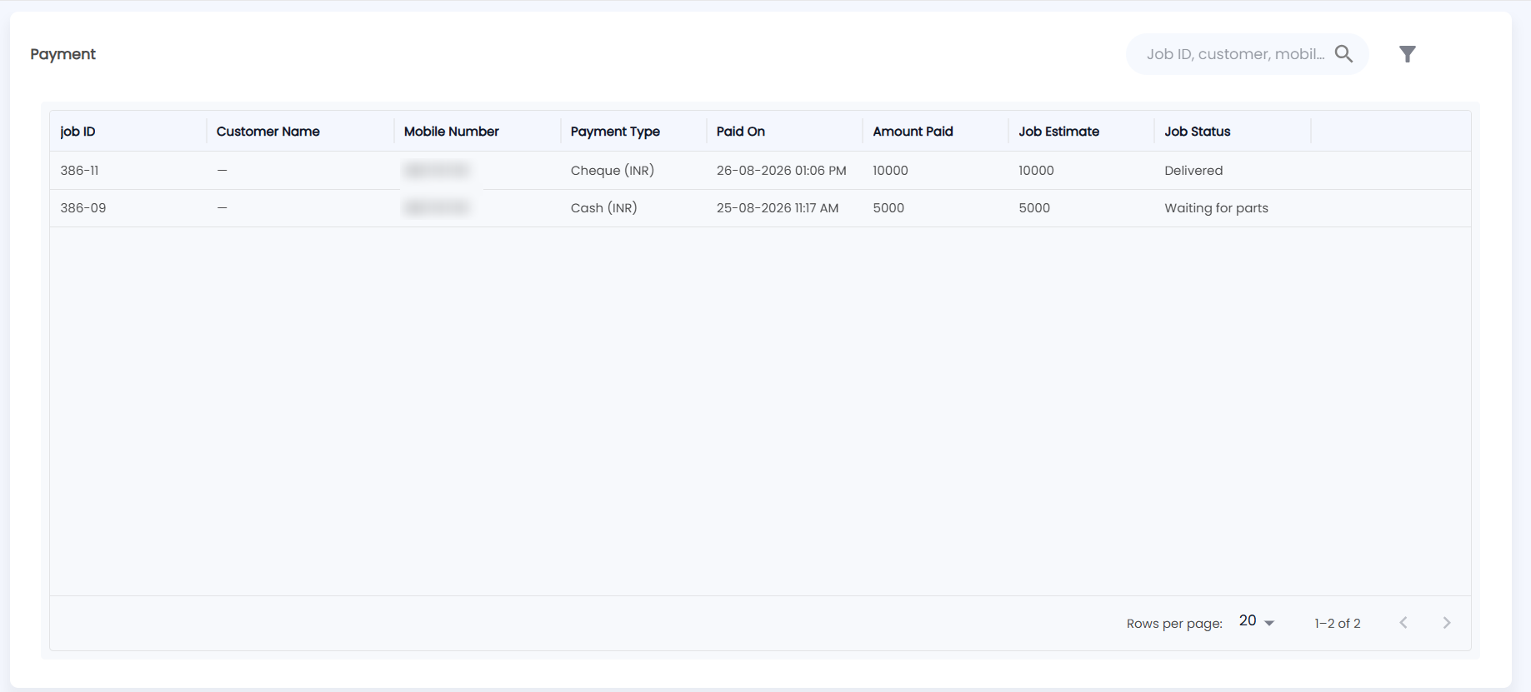Click the search magnifier icon
The height and width of the screenshot is (692, 1531).
(x=1343, y=54)
